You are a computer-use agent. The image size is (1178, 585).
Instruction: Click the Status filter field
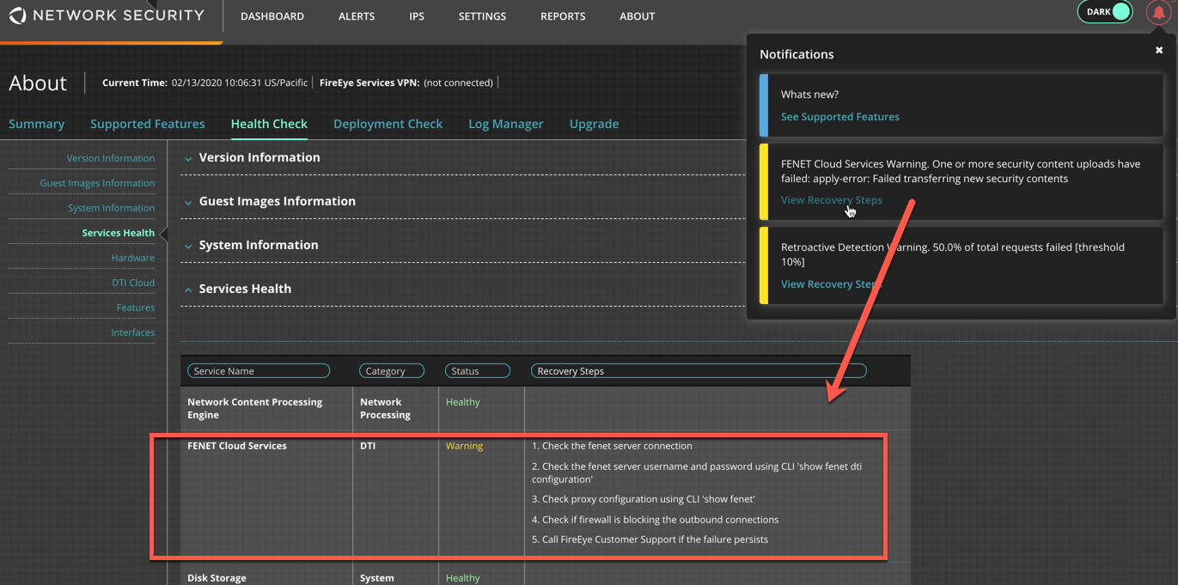click(x=478, y=371)
